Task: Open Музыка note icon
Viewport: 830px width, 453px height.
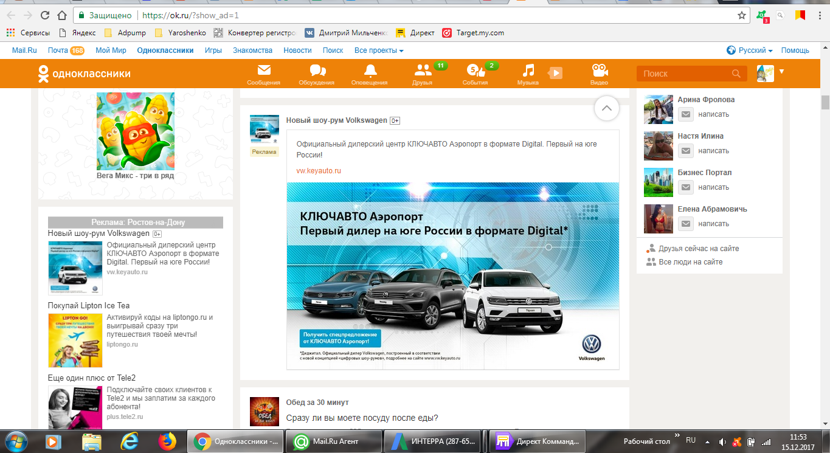Action: click(528, 71)
